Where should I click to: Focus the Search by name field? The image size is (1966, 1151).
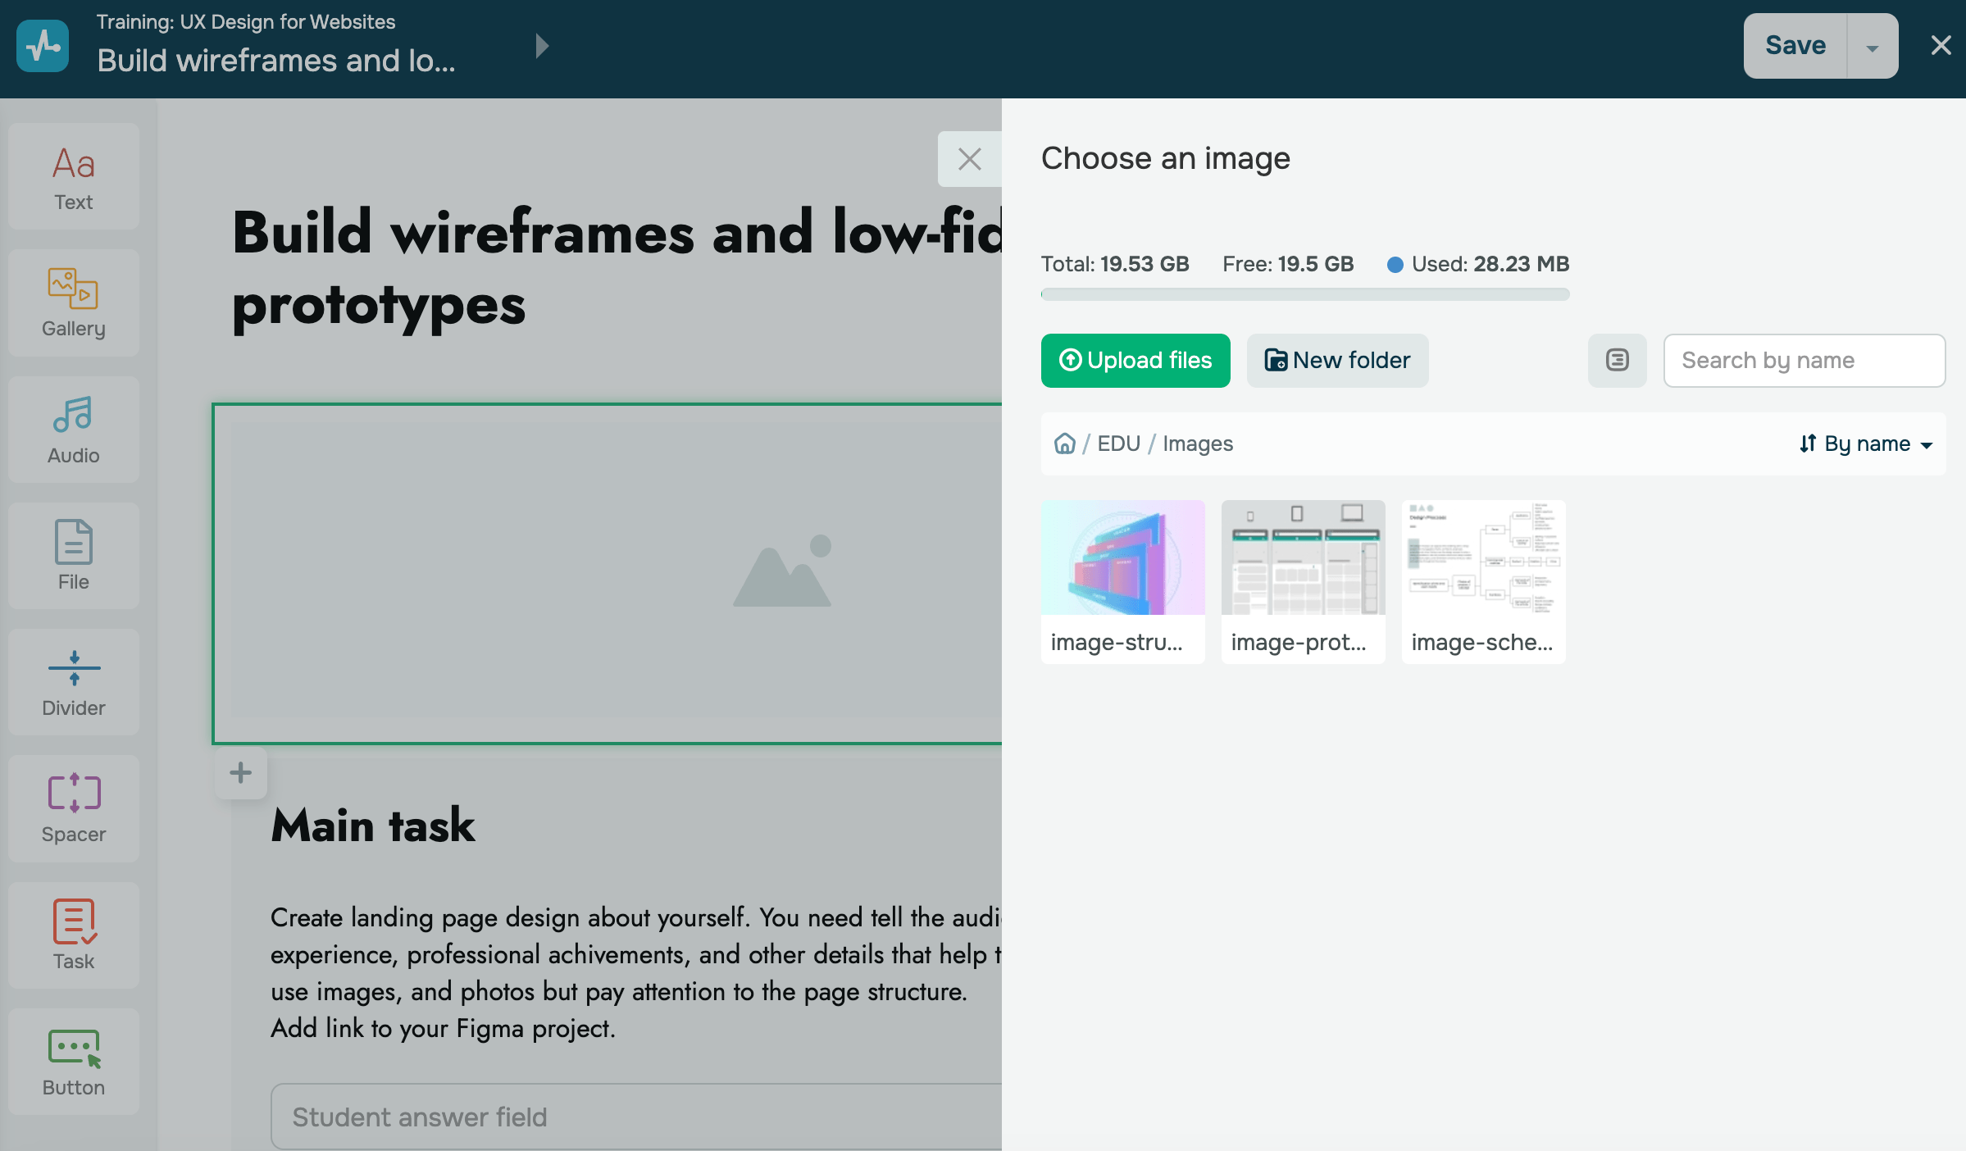tap(1804, 361)
